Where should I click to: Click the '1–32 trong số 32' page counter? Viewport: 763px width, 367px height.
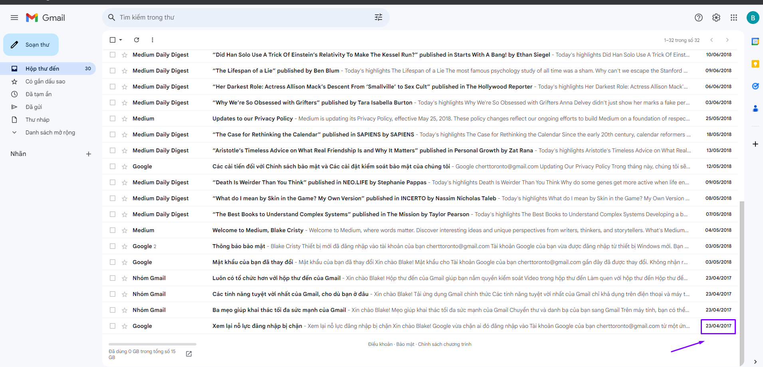[682, 40]
